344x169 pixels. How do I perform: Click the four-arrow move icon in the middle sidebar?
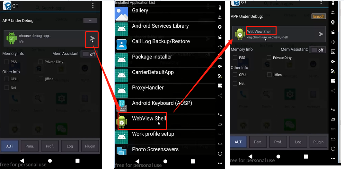pos(220,47)
